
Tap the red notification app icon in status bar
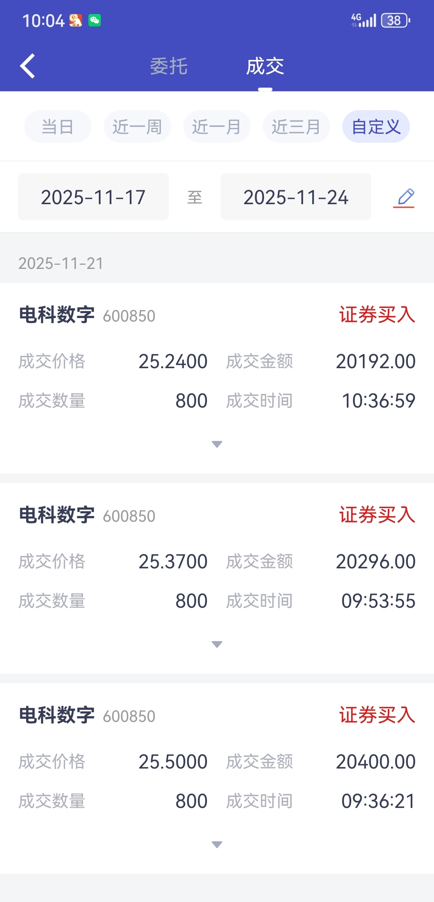76,20
